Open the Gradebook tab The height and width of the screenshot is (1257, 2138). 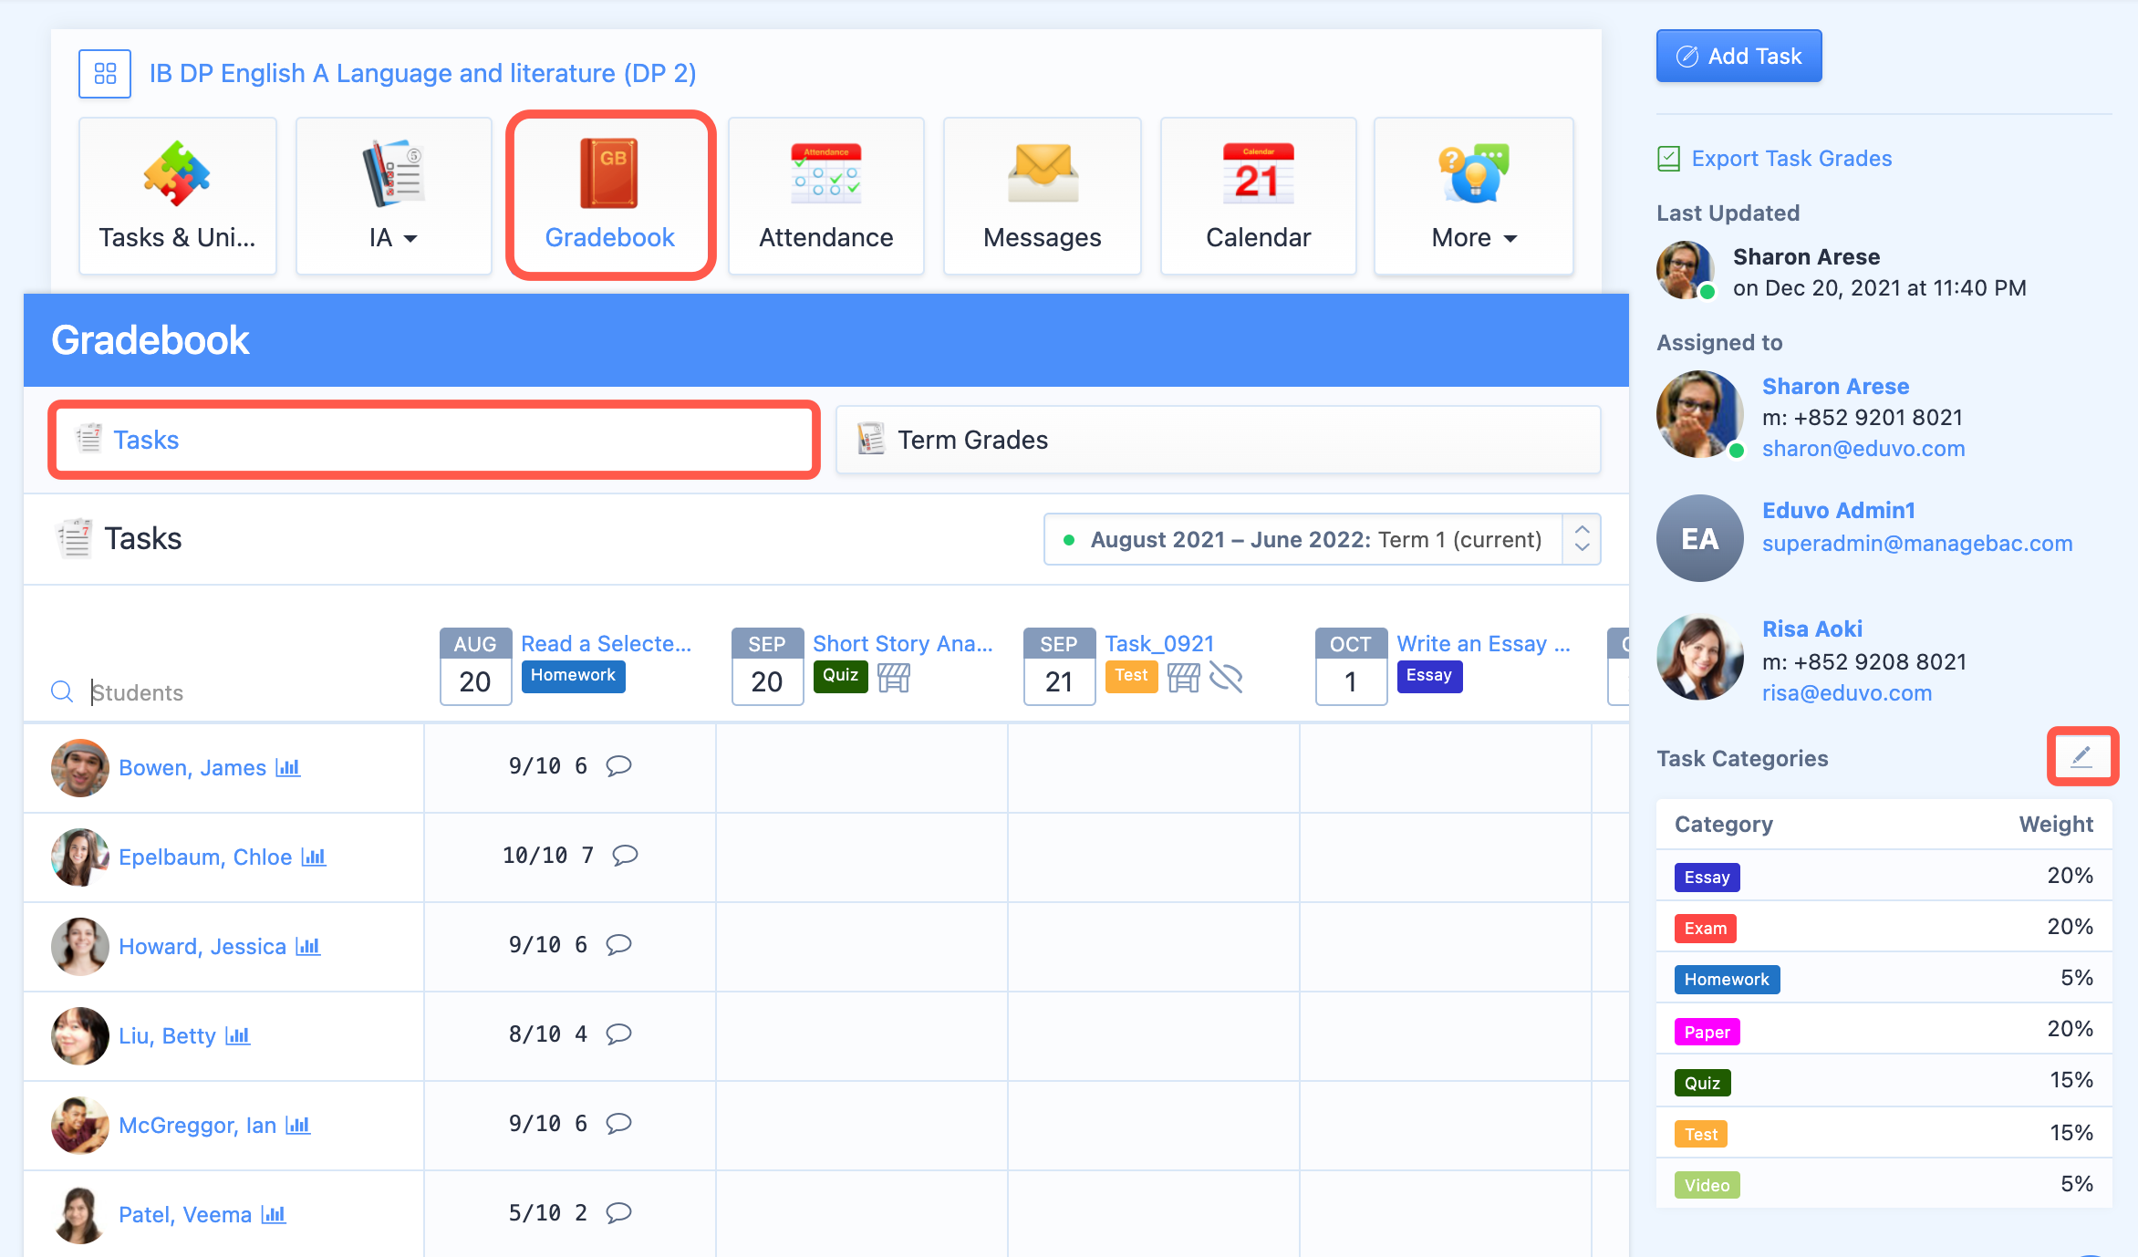(610, 195)
